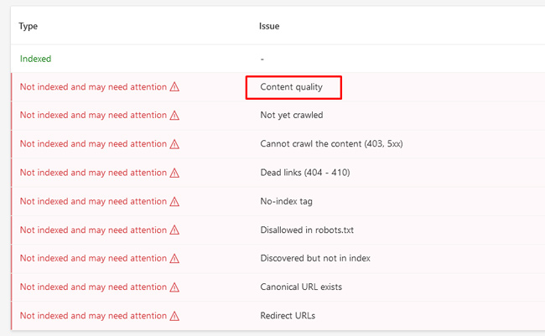The width and height of the screenshot is (545, 336).
Task: Open the Content quality issue
Action: 291,87
